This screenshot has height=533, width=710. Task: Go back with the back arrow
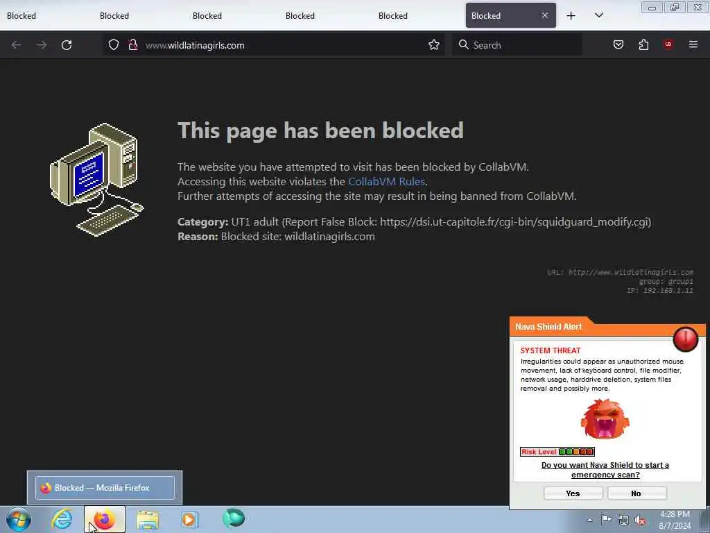17,45
